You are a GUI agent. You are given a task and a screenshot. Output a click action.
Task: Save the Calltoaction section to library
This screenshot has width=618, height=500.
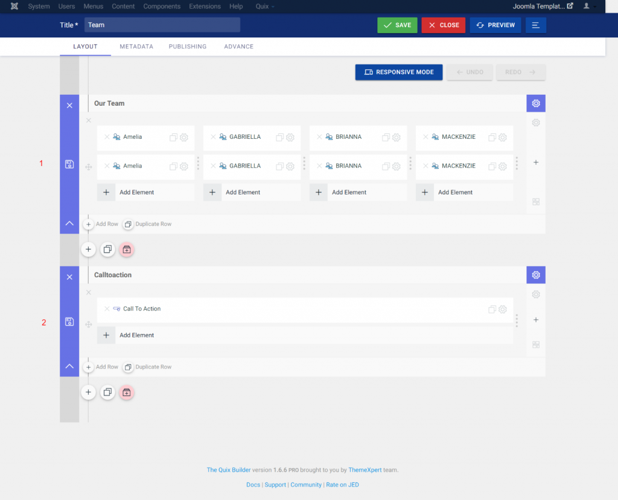(x=69, y=322)
